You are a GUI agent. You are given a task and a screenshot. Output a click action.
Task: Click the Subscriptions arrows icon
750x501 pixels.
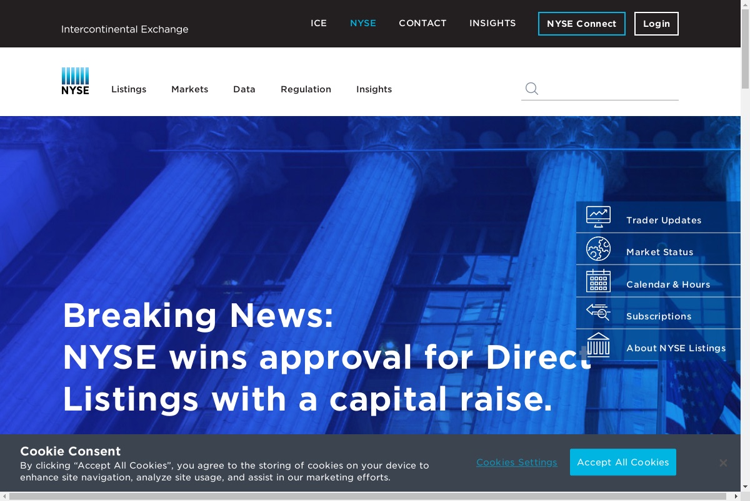tap(598, 312)
